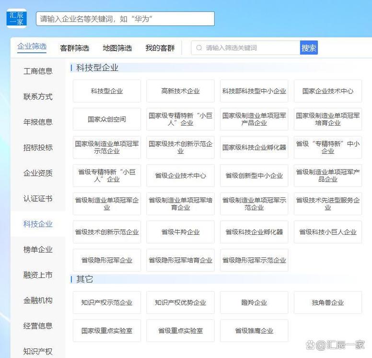Open the 地图筛选 tab
The image size is (372, 358).
(x=117, y=48)
